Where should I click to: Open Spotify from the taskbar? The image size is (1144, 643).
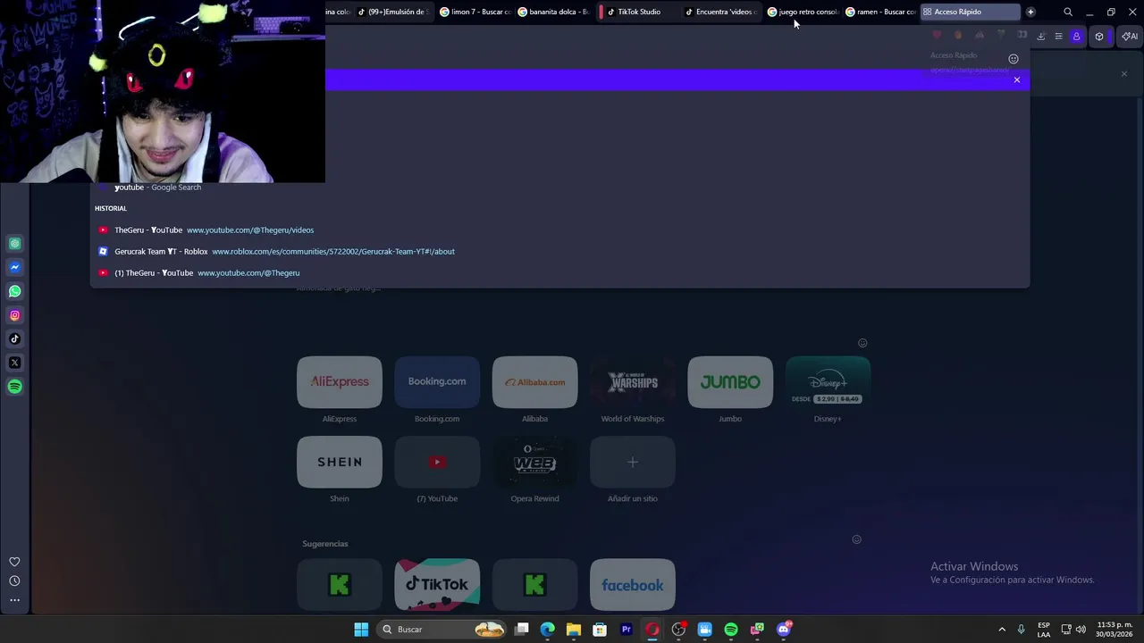click(731, 630)
